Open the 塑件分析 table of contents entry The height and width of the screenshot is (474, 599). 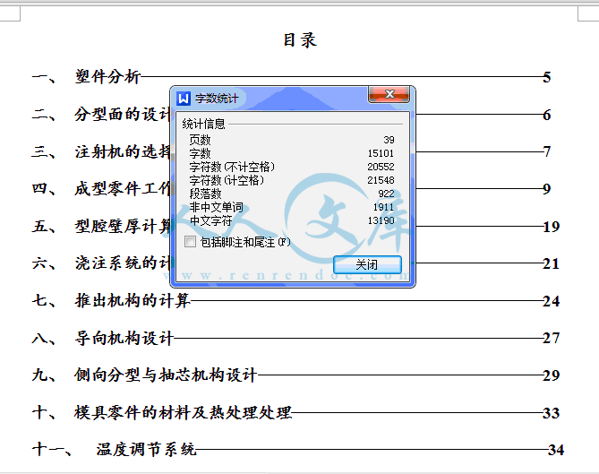click(x=107, y=77)
